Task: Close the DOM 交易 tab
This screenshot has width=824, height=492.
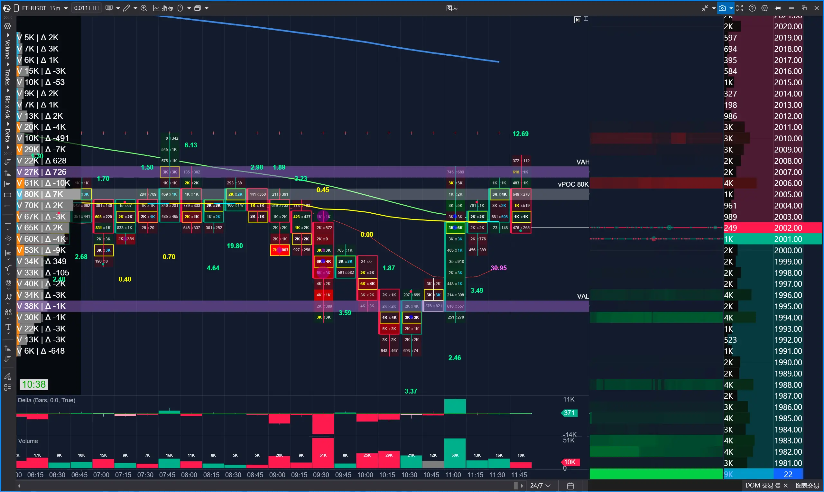Action: tap(786, 485)
